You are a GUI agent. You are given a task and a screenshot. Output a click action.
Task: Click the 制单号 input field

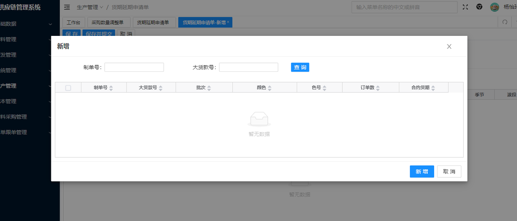[134, 67]
